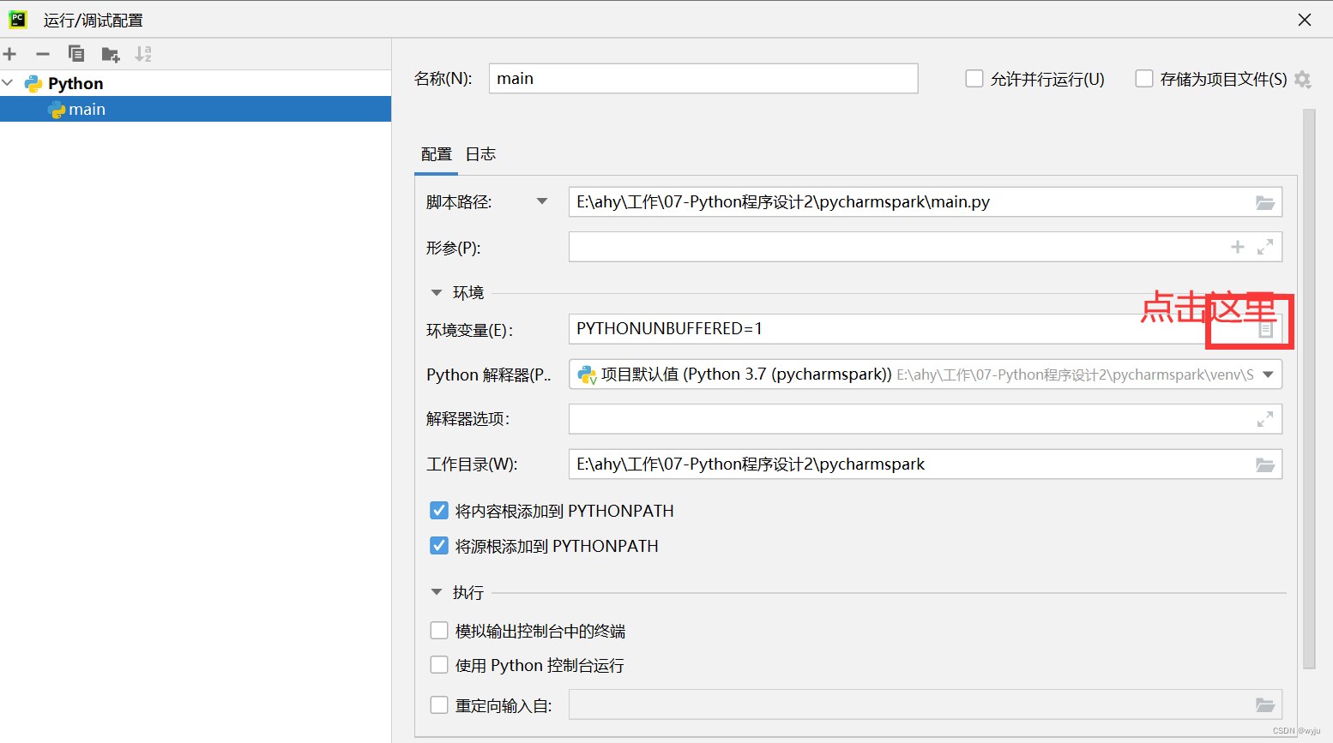
Task: Click the plus icon in 形参 field
Action: coord(1237,247)
